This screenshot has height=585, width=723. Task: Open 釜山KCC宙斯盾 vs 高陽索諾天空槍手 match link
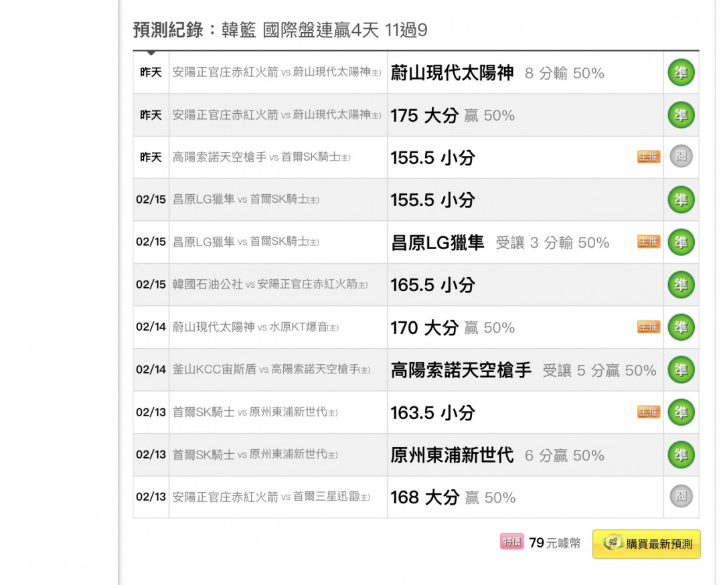271,369
